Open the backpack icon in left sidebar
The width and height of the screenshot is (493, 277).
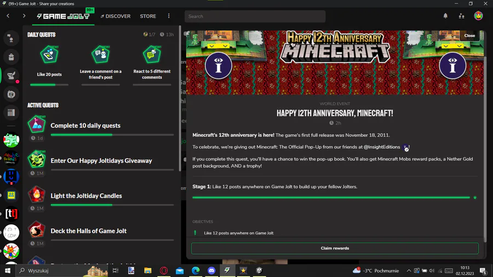coord(11,57)
